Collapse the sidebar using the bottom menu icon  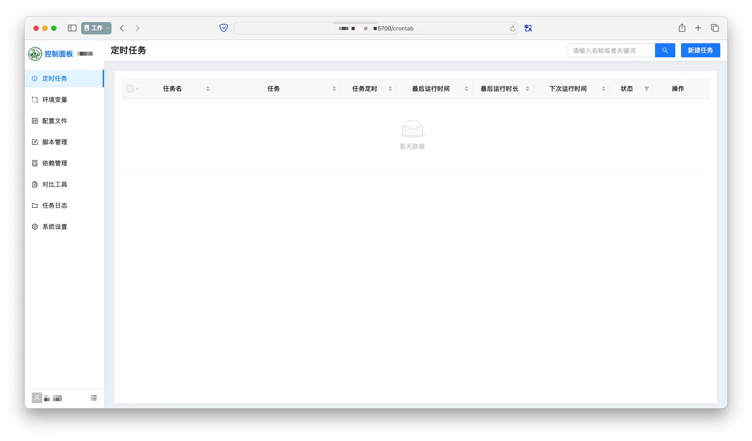[94, 398]
